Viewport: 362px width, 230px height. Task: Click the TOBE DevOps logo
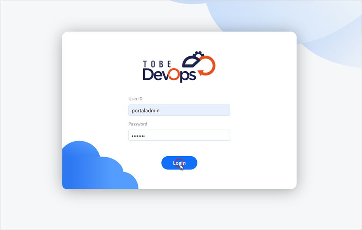click(x=179, y=67)
